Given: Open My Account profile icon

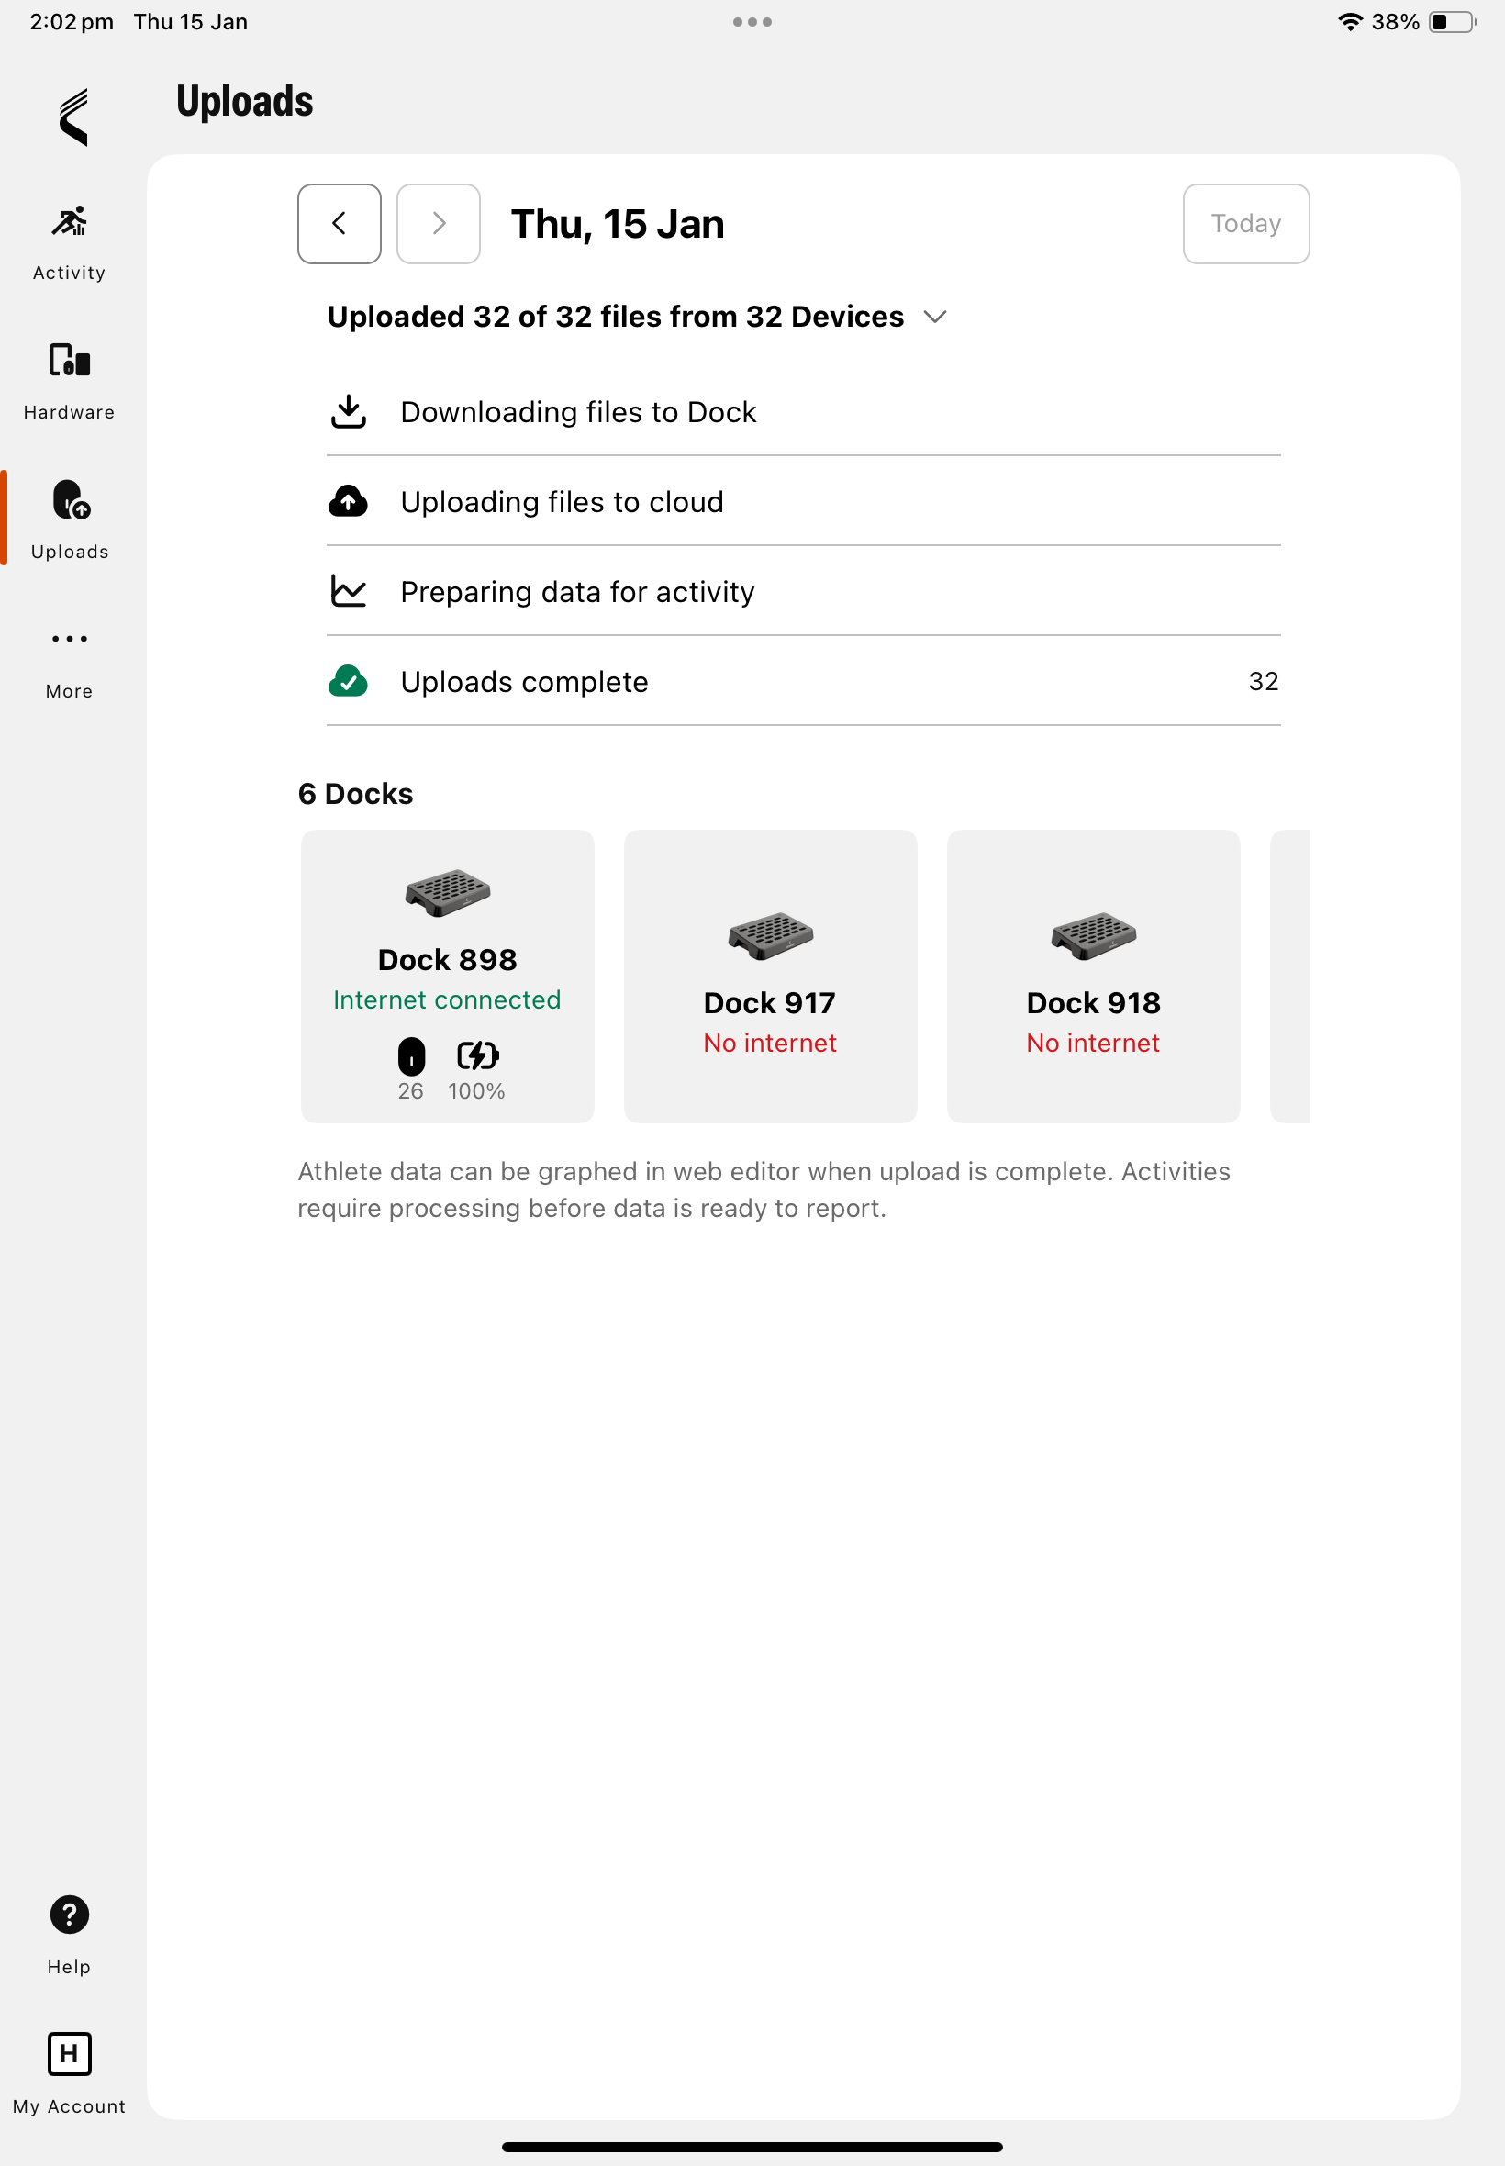Looking at the screenshot, I should pyautogui.click(x=69, y=2053).
